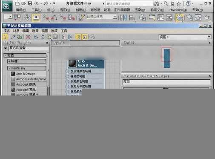Click the Align tool icon
Viewport: 215px width, 159px height.
tap(132, 17)
